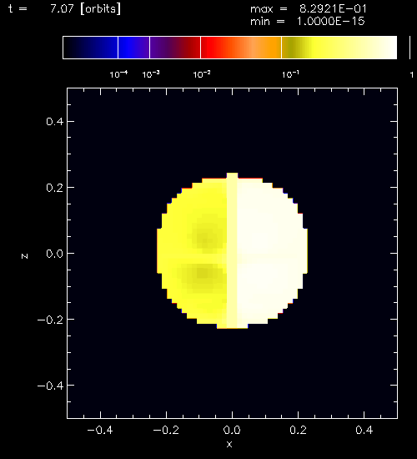Click the max value readout 8.2921E-01
Screen dimensions: 417x459
(x=333, y=9)
